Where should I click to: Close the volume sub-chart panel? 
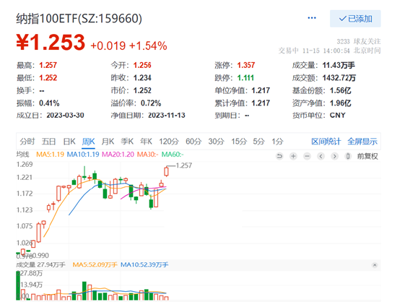click(x=375, y=265)
